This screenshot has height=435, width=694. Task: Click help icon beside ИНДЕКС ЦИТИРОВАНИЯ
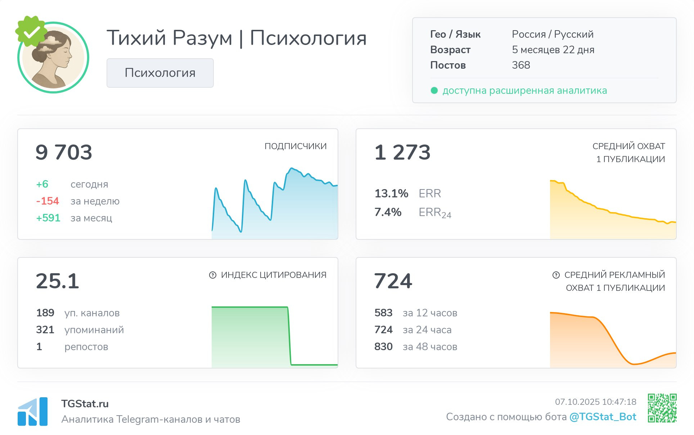pyautogui.click(x=213, y=275)
